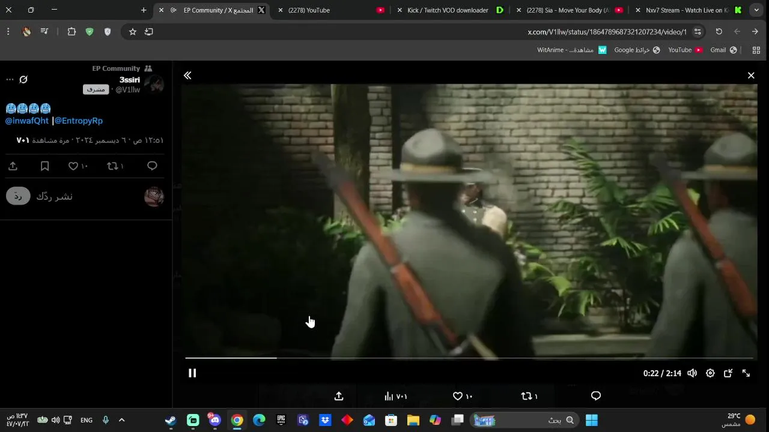Open all bookmarks grid icon
The width and height of the screenshot is (769, 432).
point(756,50)
